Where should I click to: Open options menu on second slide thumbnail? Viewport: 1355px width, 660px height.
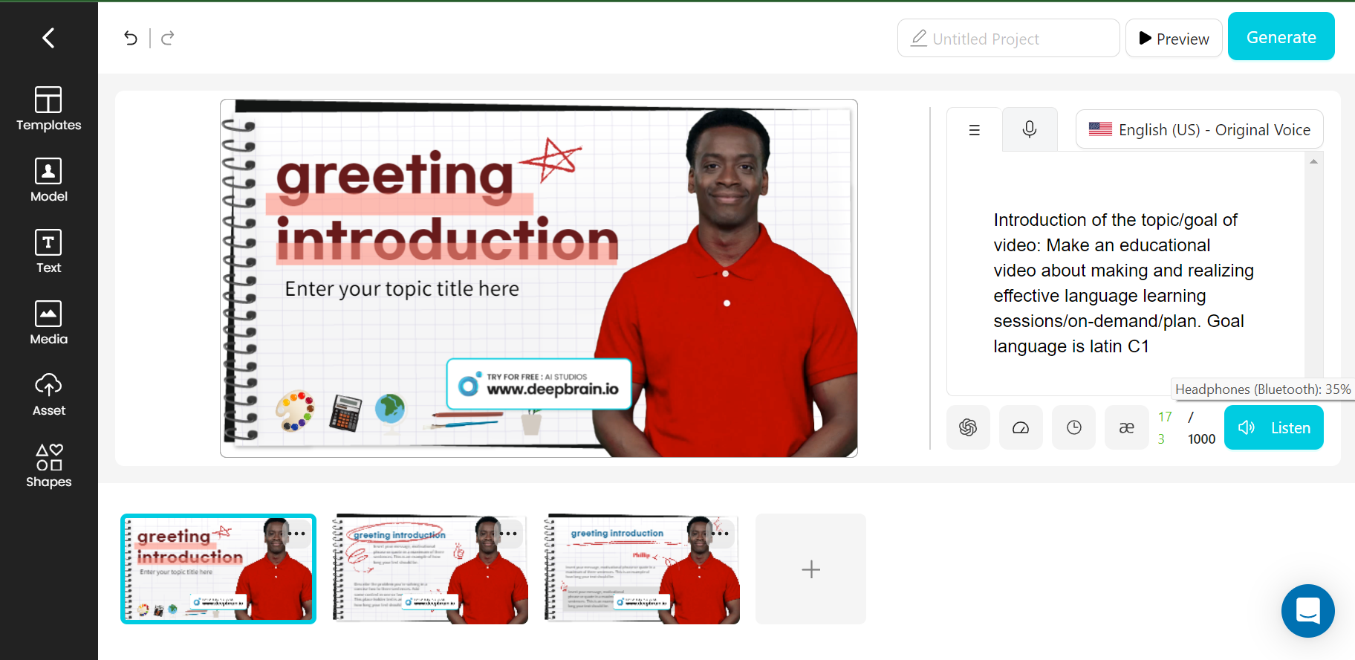509,534
